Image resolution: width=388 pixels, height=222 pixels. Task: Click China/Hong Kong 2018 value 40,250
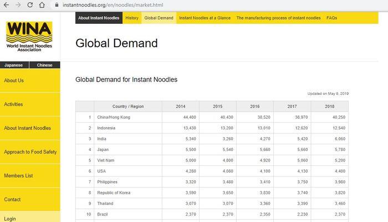point(339,117)
